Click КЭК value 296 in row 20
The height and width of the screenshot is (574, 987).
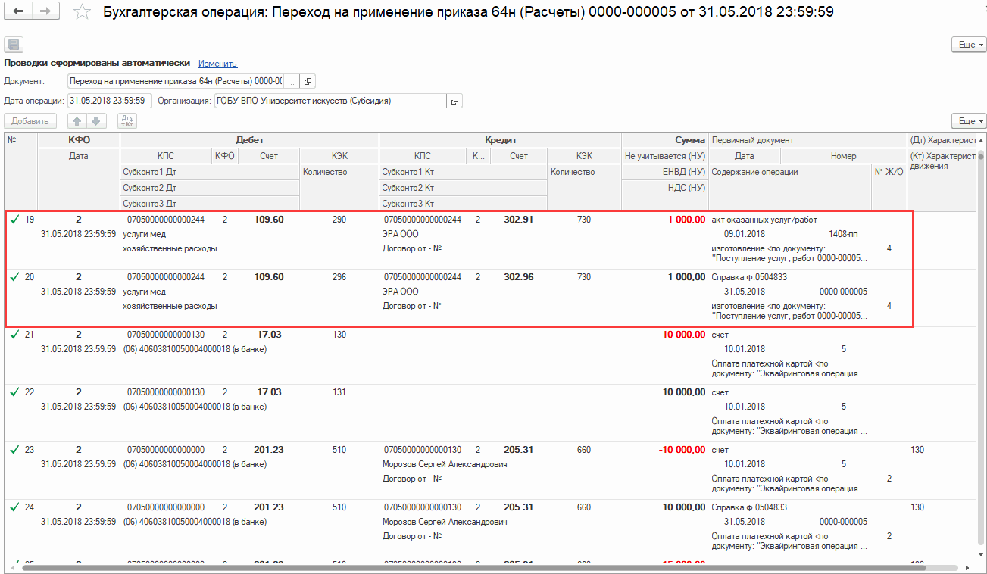click(x=339, y=277)
